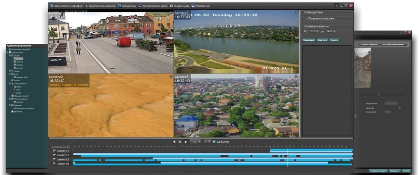Pause archive playback
419x175 pixels.
(180, 142)
